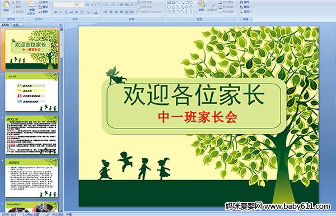Image resolution: width=336 pixels, height=216 pixels.
Task: Click the font color A icon
Action: click(x=96, y=12)
